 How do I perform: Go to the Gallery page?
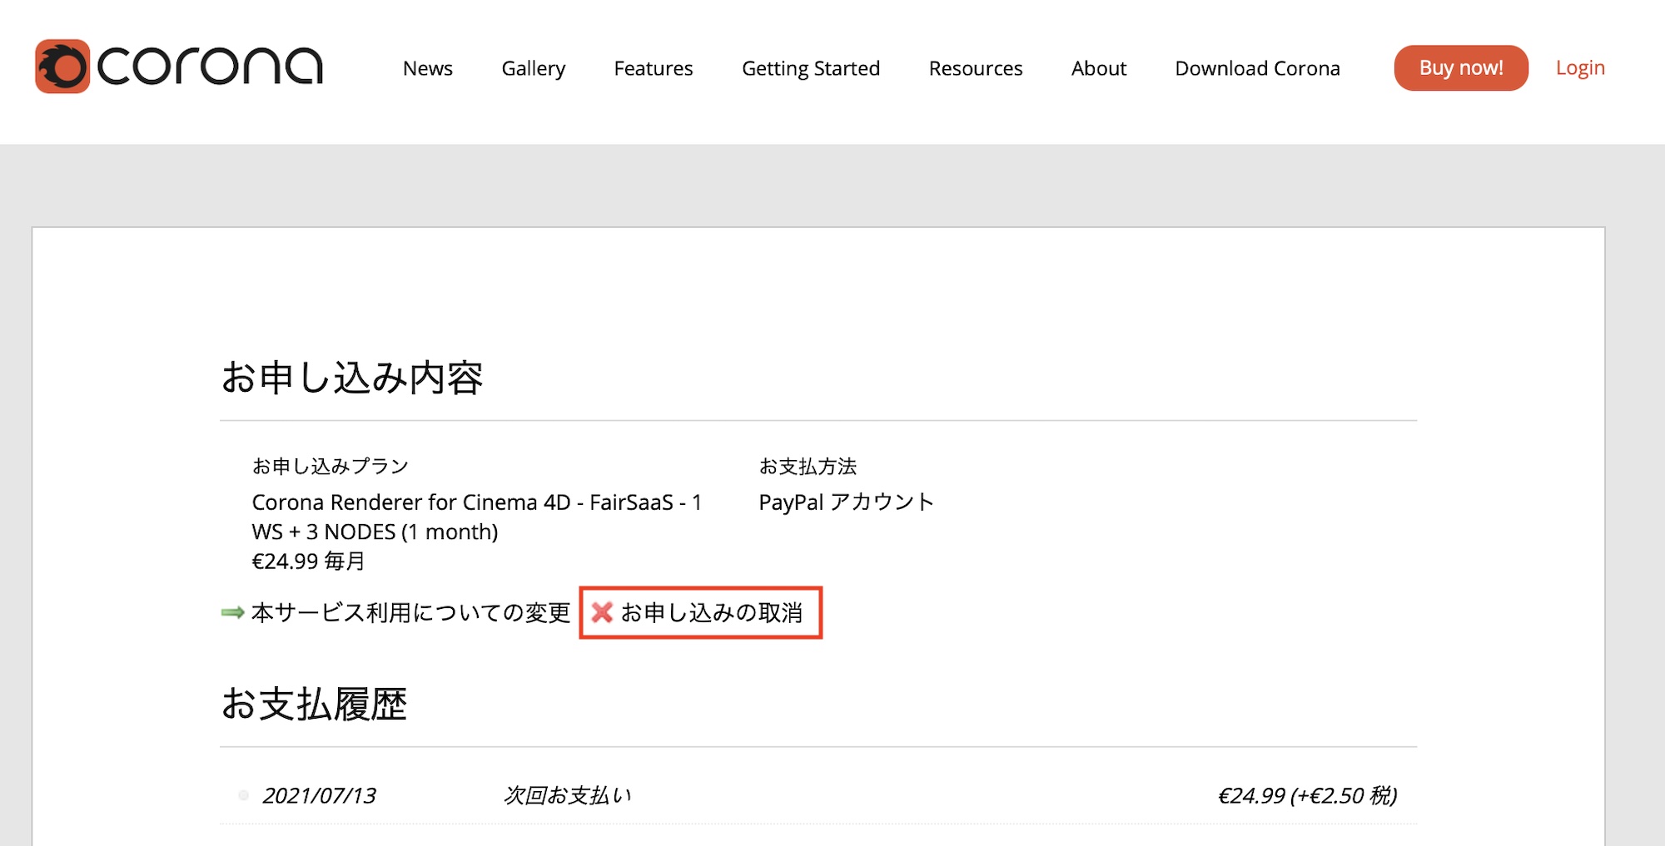533,68
